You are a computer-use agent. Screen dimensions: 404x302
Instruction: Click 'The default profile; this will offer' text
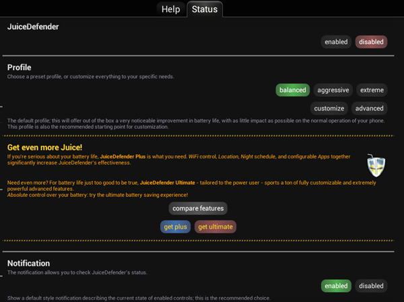pos(196,123)
